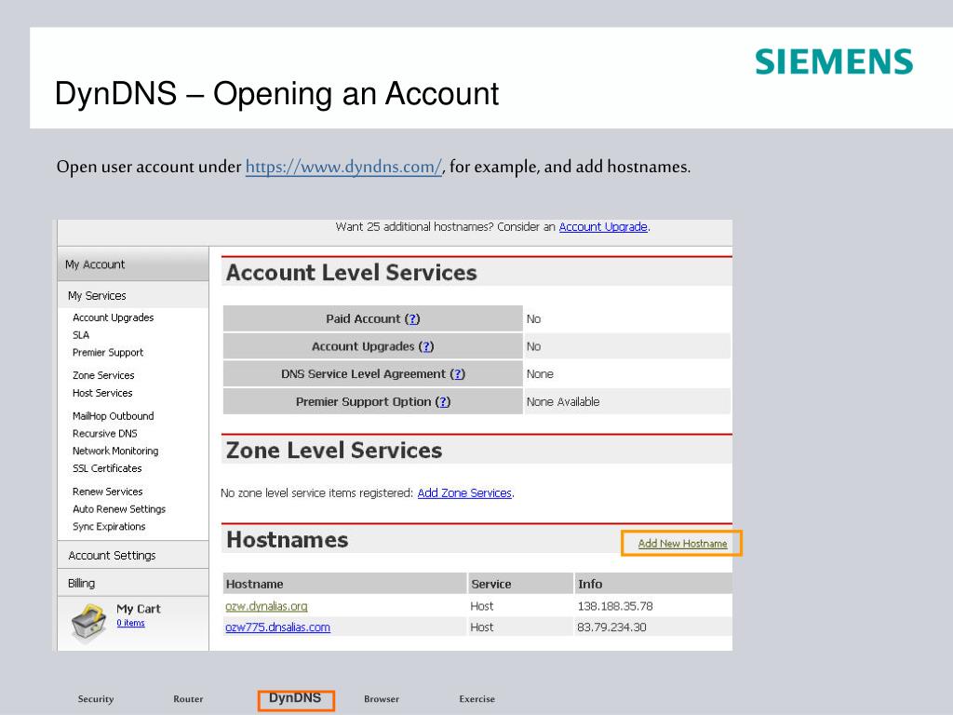Click the My Cart heading

[139, 609]
